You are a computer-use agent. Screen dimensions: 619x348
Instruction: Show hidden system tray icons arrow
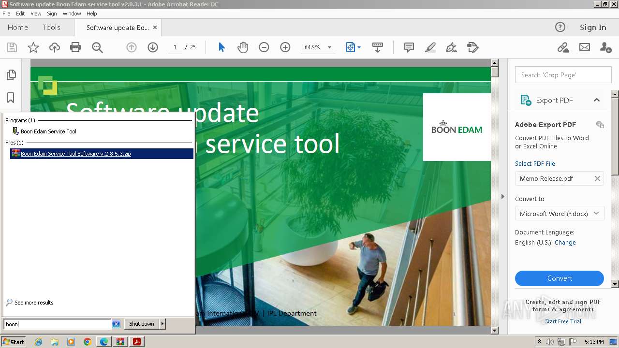pyautogui.click(x=539, y=342)
